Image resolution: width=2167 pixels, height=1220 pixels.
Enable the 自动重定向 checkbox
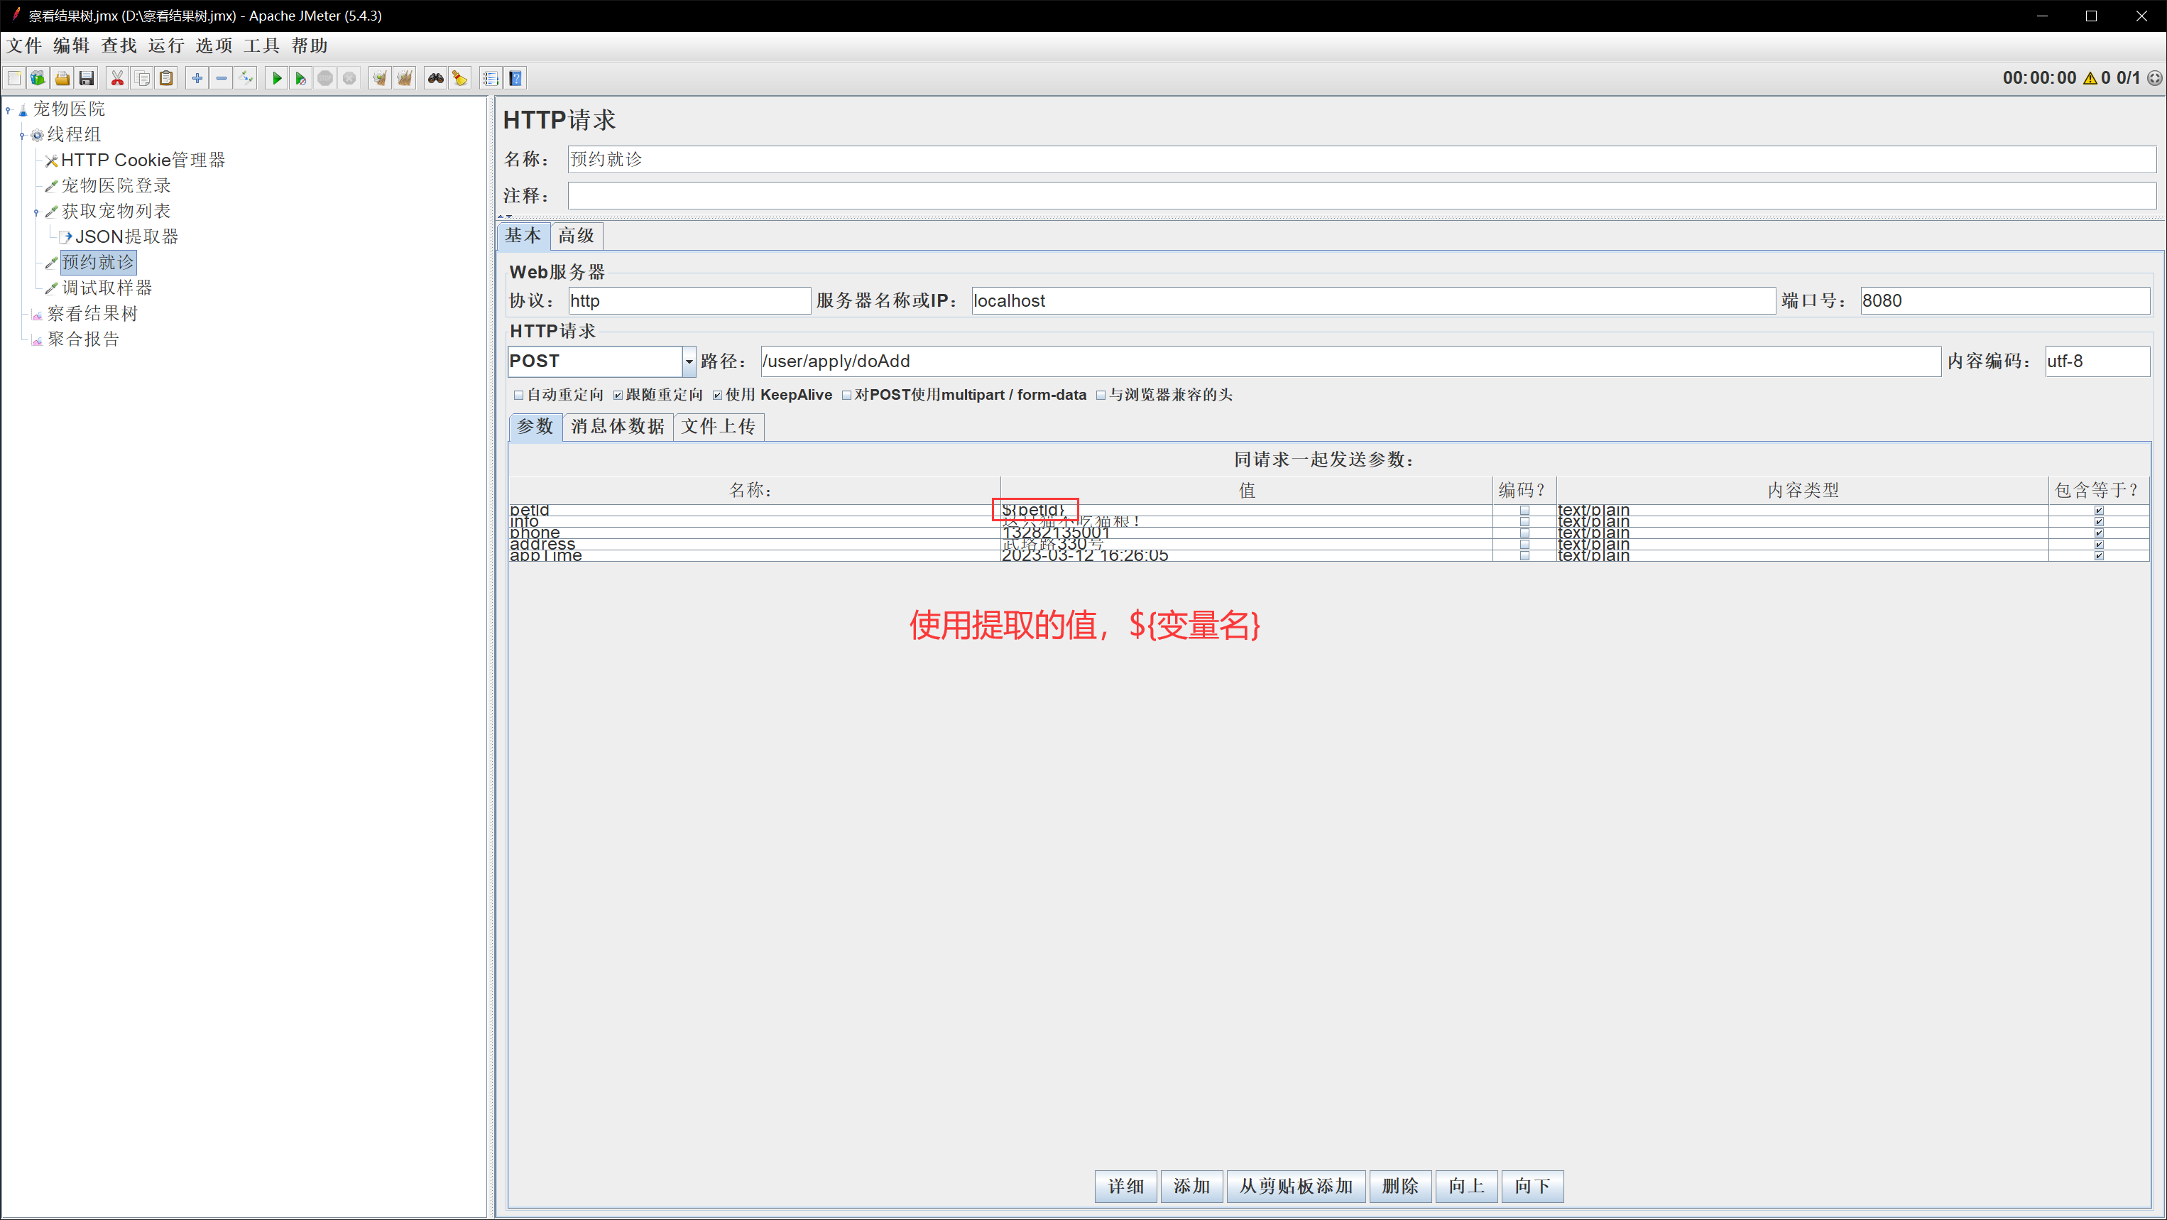(519, 396)
